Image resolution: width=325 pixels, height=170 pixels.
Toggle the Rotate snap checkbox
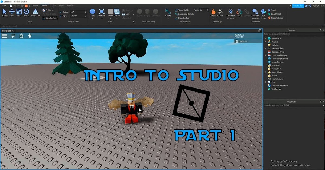[x=61, y=12]
